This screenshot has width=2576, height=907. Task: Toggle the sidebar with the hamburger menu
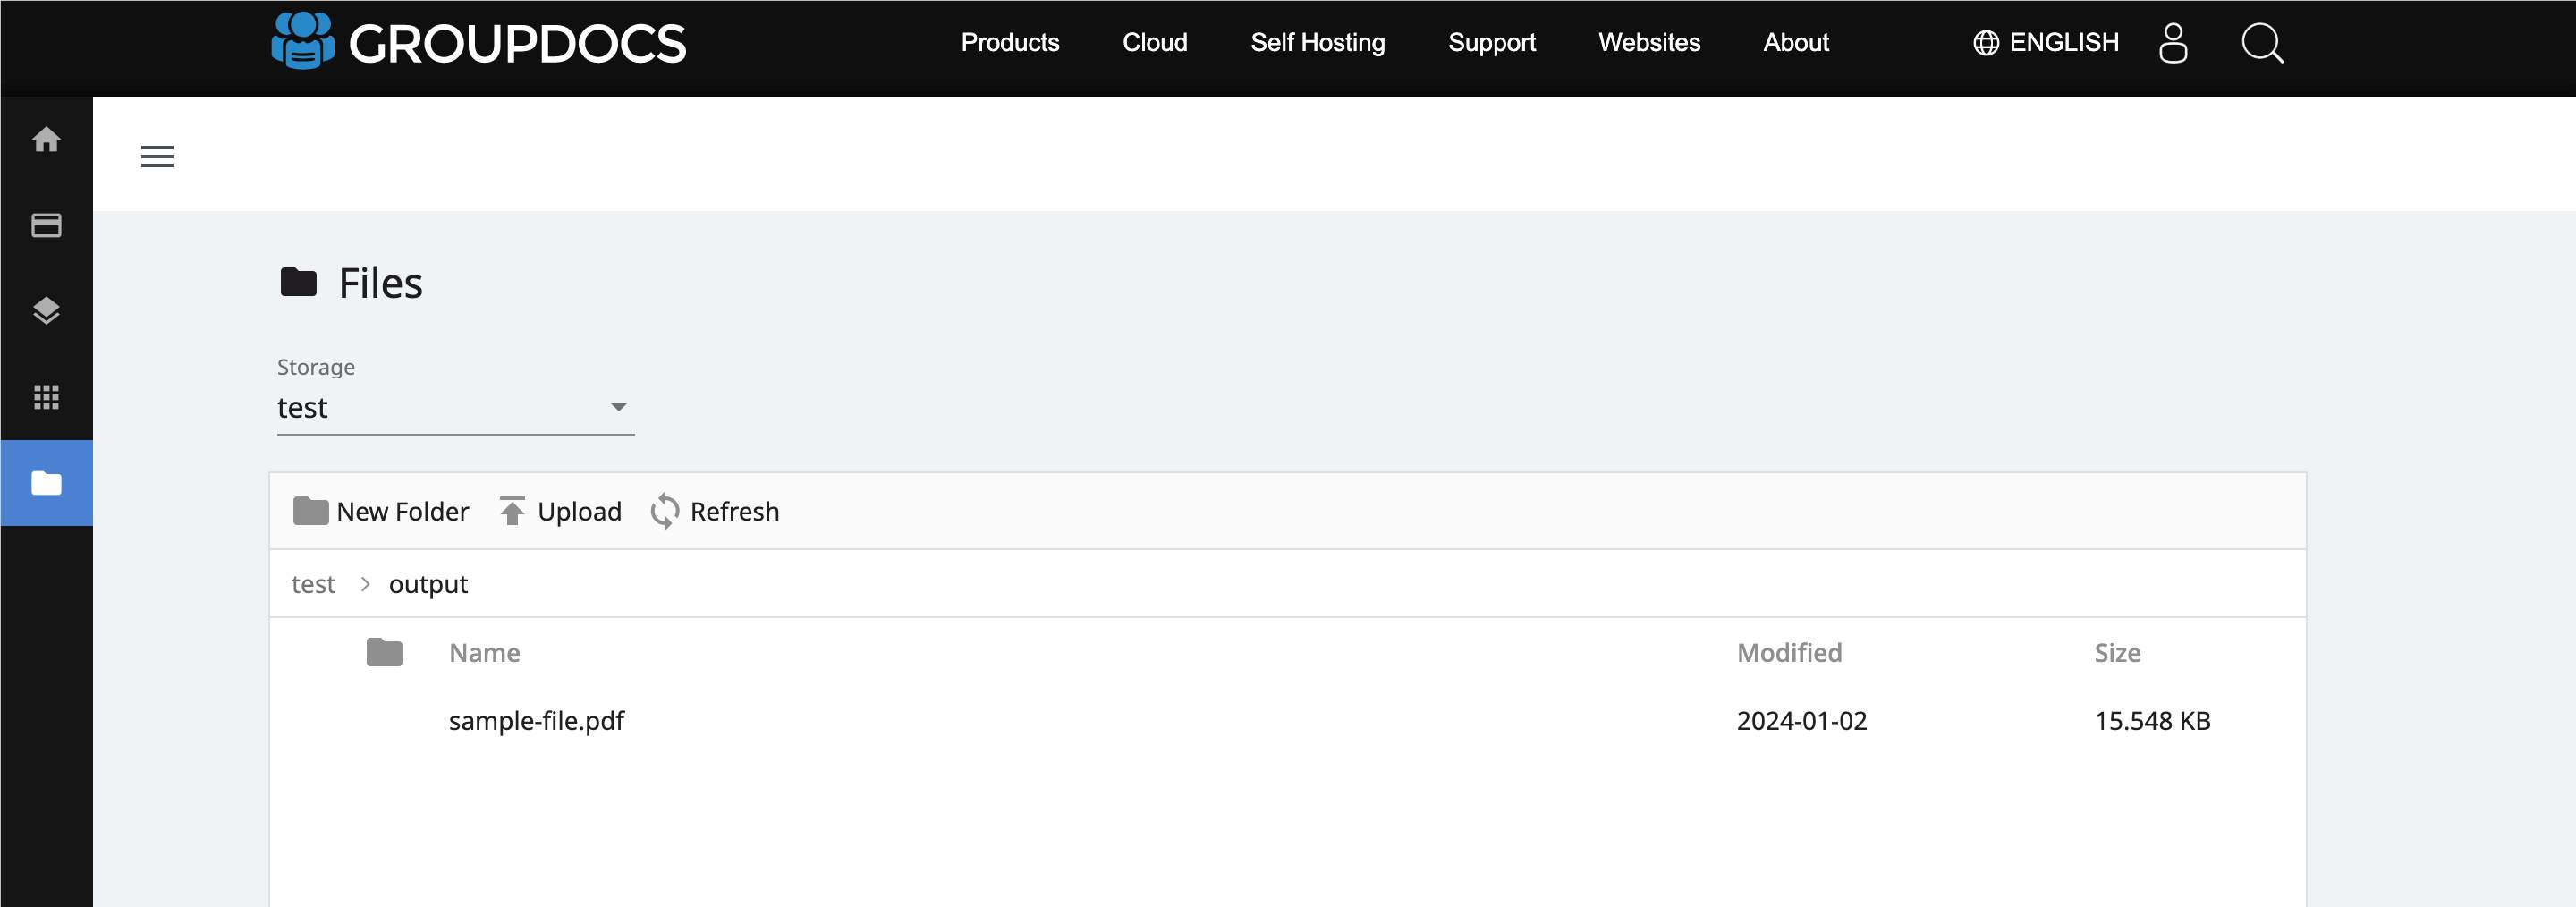[x=158, y=157]
